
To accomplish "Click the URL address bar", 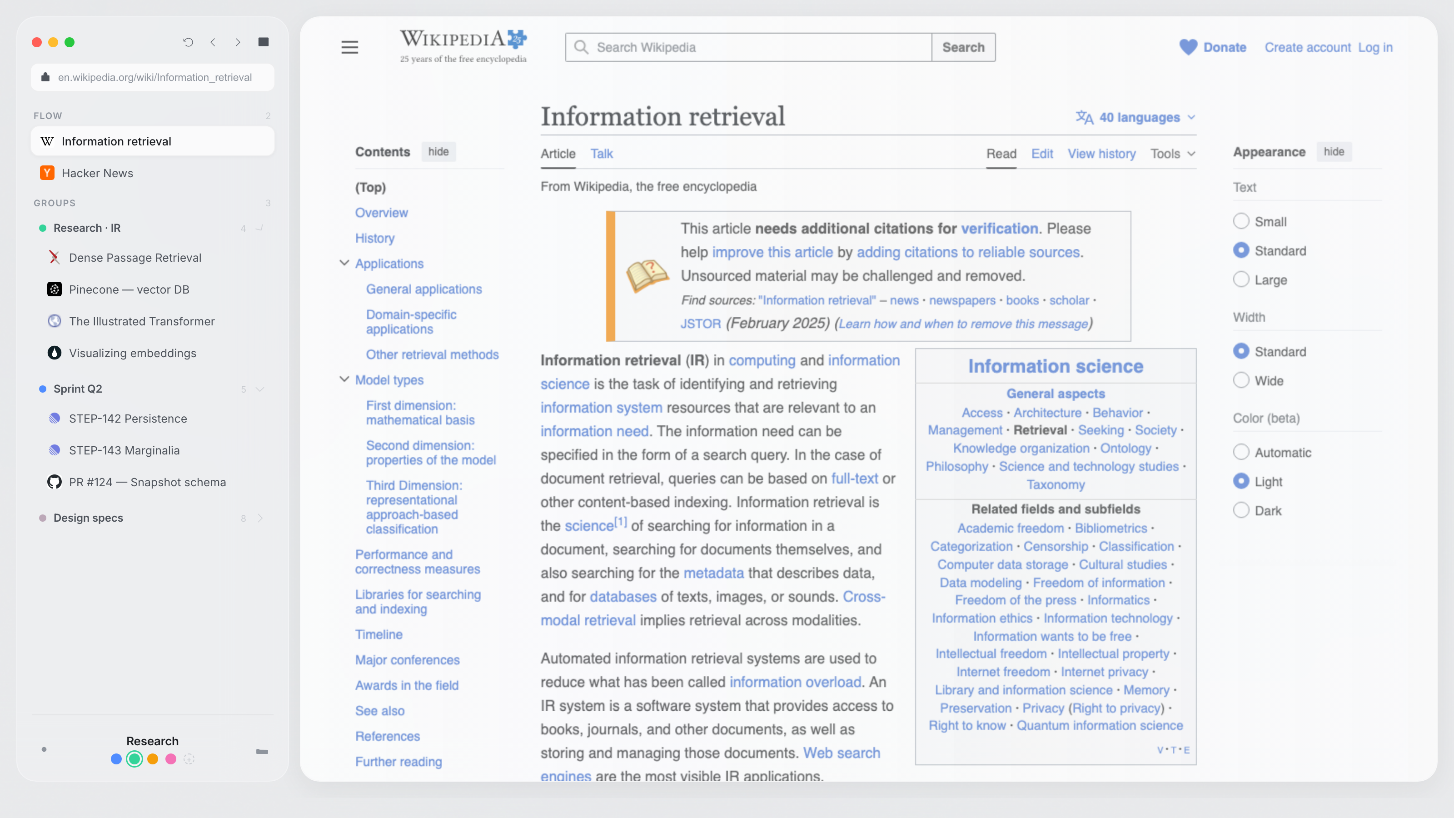I will point(152,77).
